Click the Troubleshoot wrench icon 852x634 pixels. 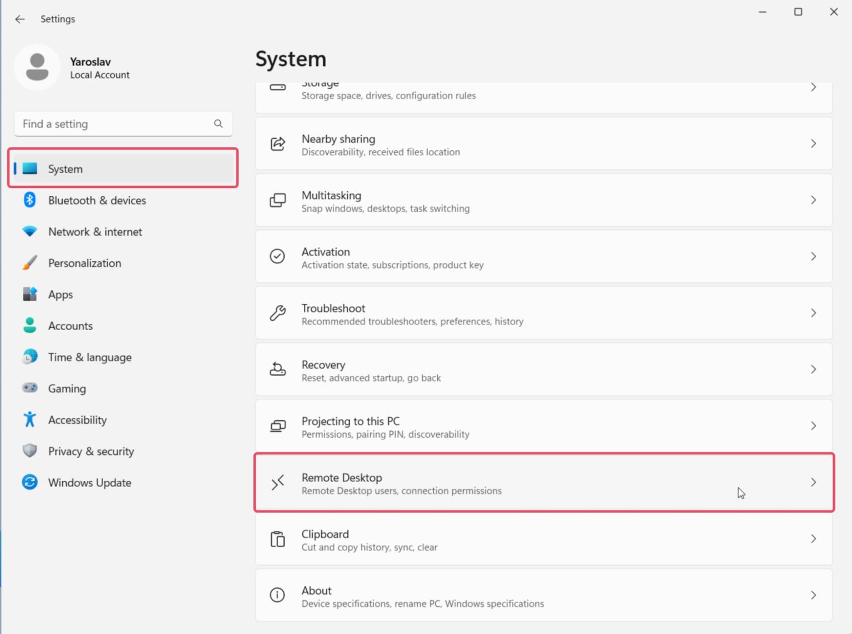pyautogui.click(x=277, y=313)
